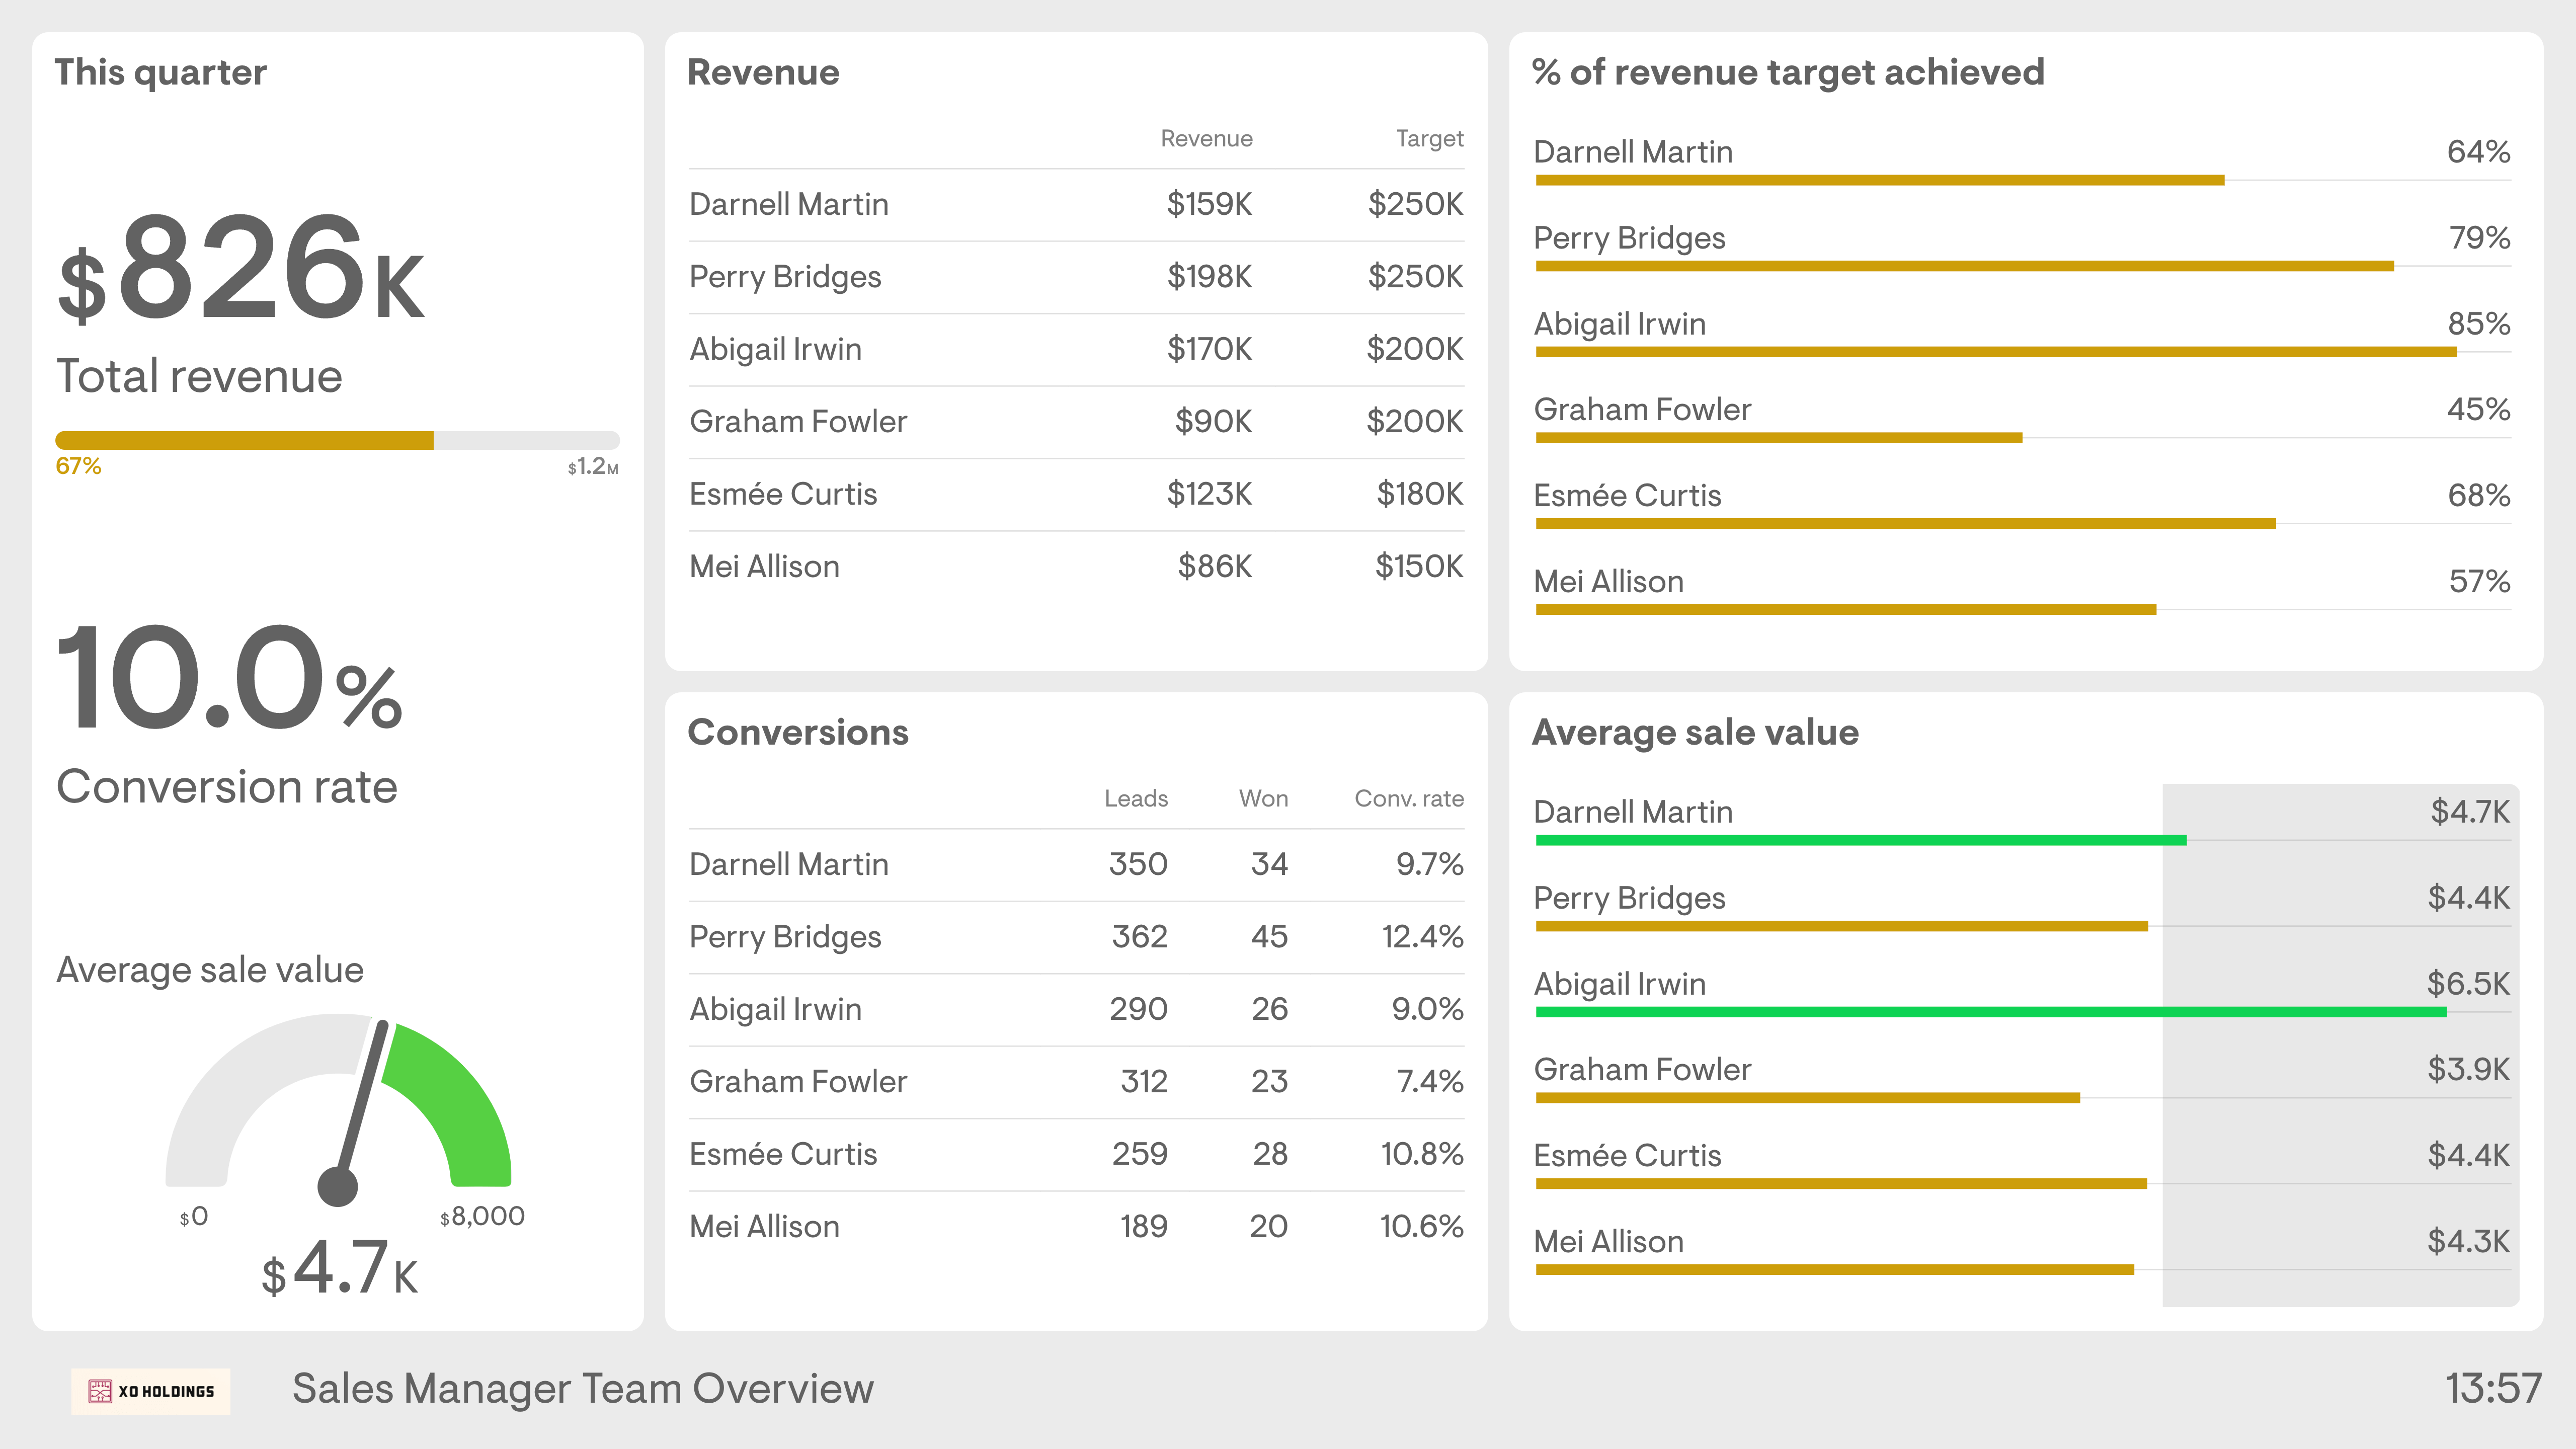Open the Conversions panel header
The height and width of the screenshot is (1449, 2576).
point(798,732)
